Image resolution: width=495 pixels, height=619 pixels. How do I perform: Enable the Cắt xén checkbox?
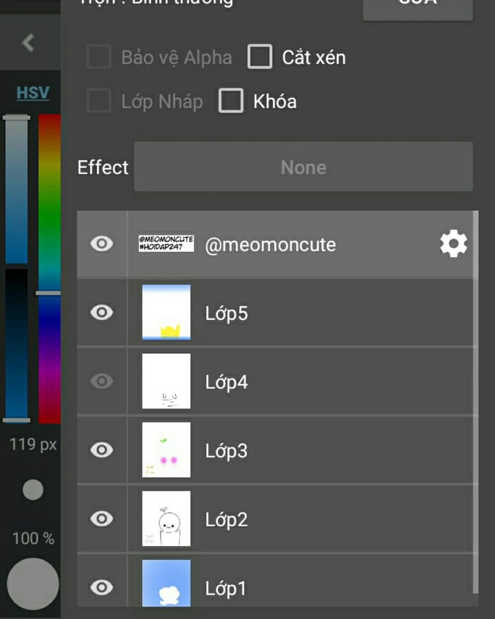[260, 57]
